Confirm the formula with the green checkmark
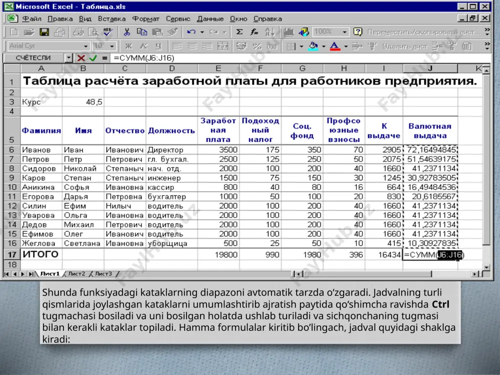 (93, 58)
